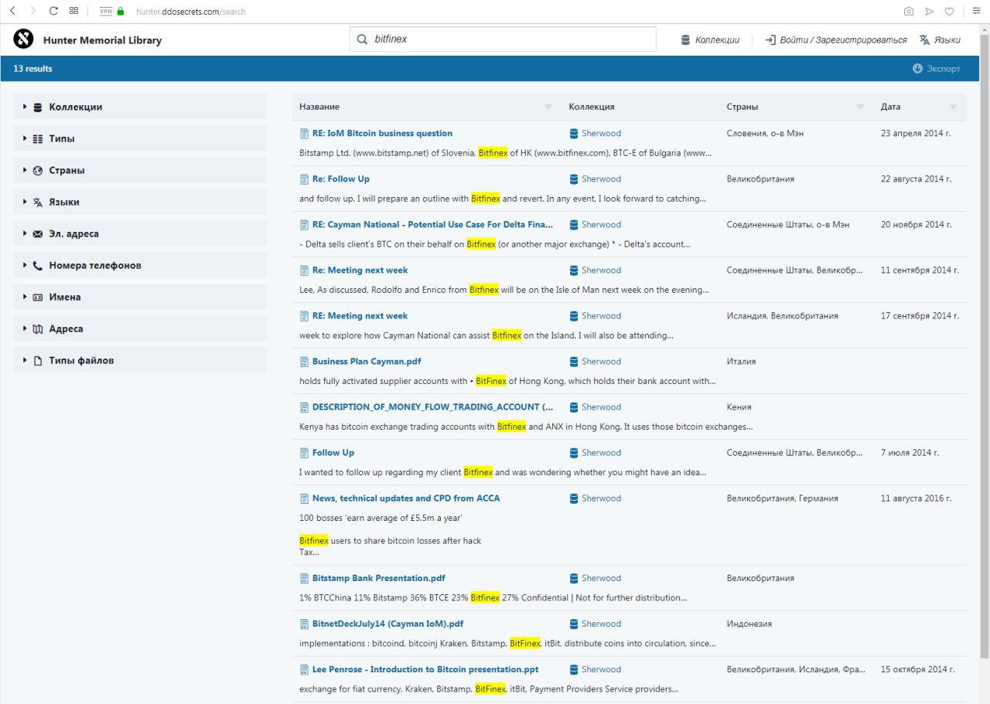Image resolution: width=990 pixels, height=704 pixels.
Task: Click date 15 октября 2014 г.
Action: pyautogui.click(x=918, y=669)
